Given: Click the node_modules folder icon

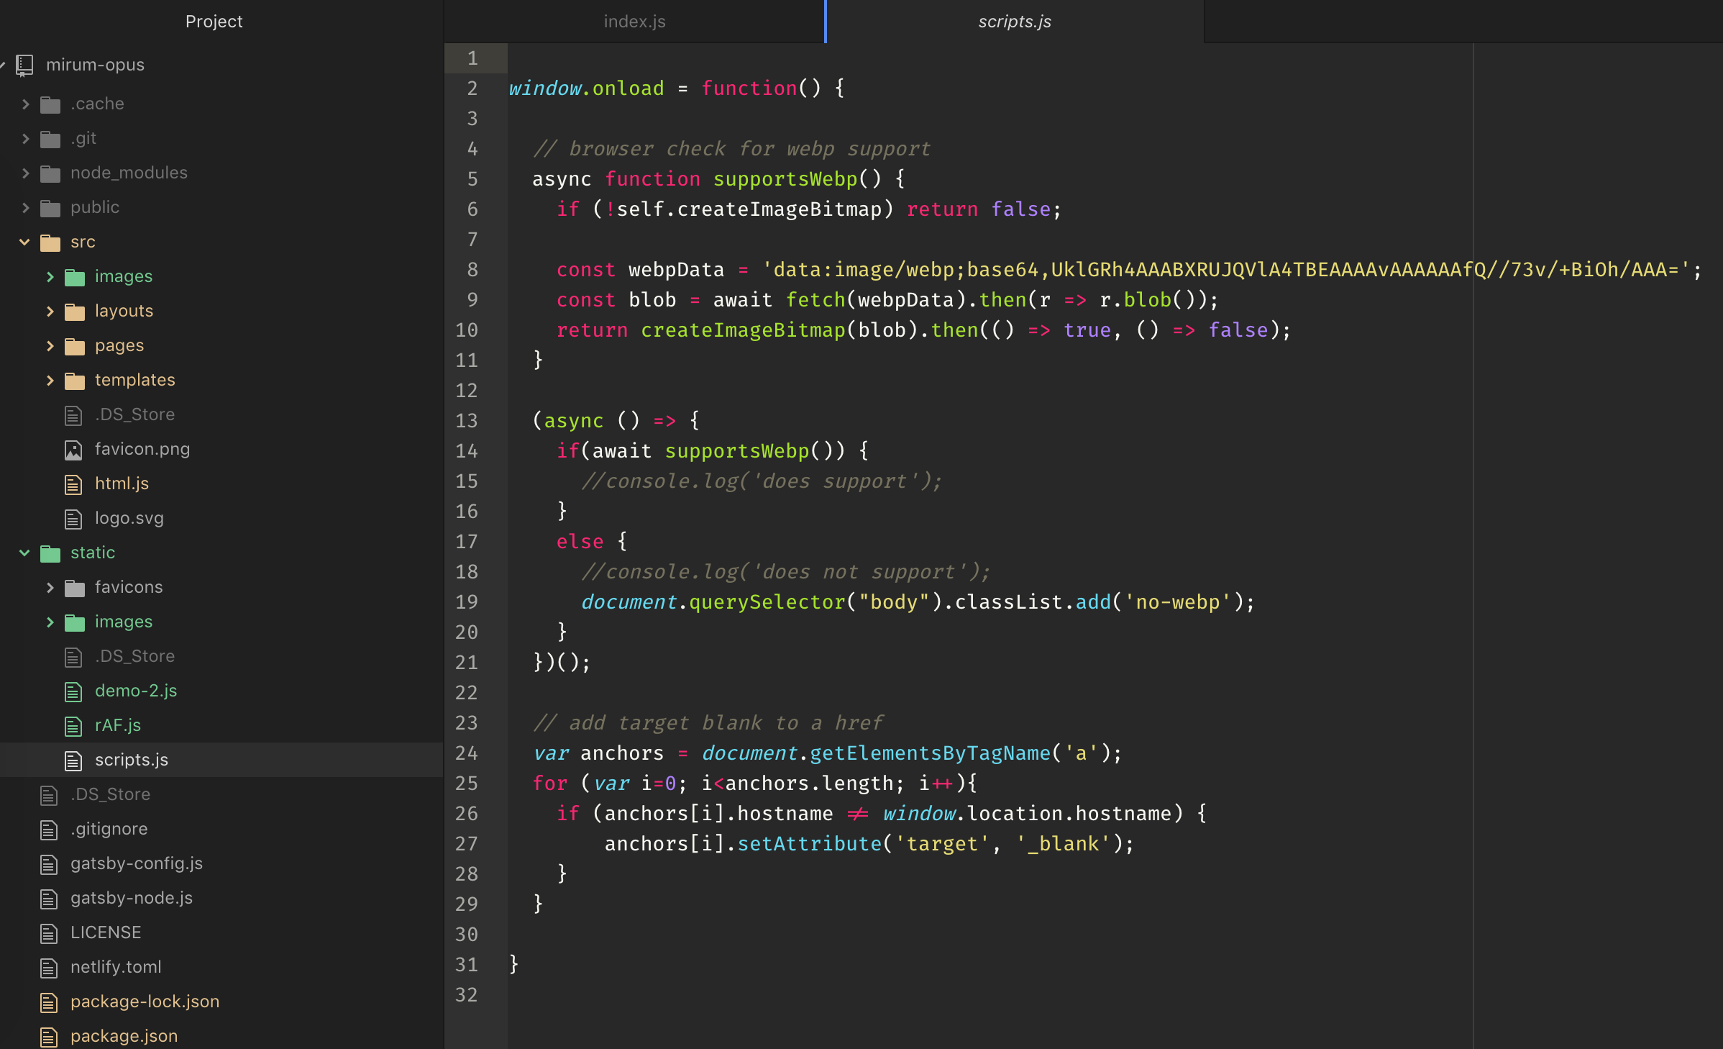Looking at the screenshot, I should (50, 173).
